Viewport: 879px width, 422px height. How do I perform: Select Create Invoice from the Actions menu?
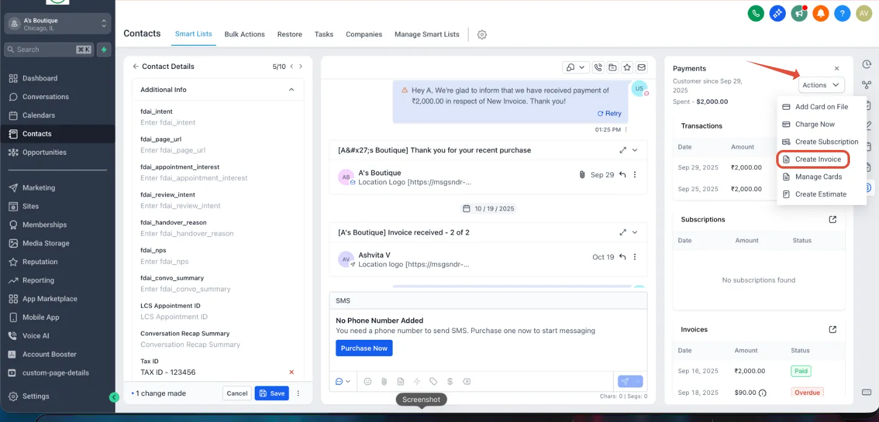click(813, 159)
